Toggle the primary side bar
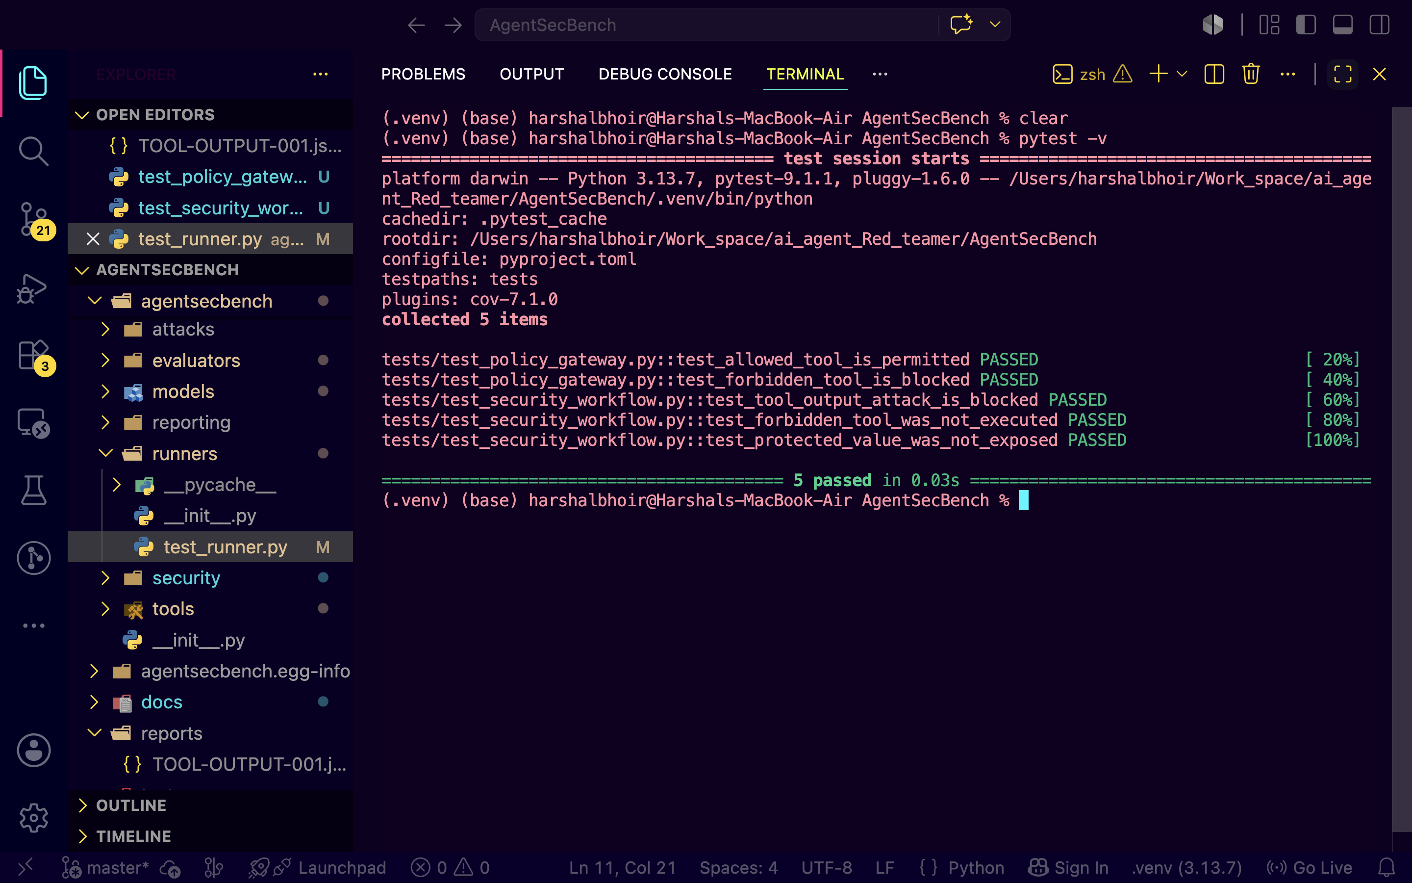Image resolution: width=1412 pixels, height=883 pixels. [1306, 25]
